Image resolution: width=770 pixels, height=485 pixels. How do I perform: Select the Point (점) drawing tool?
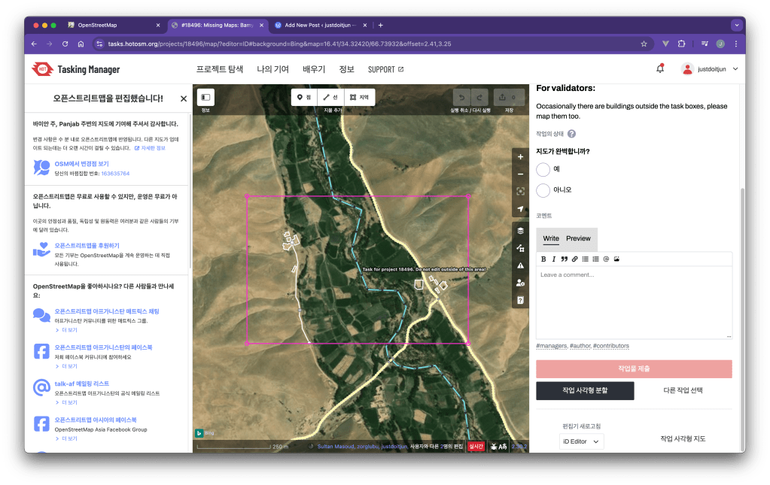(x=304, y=97)
